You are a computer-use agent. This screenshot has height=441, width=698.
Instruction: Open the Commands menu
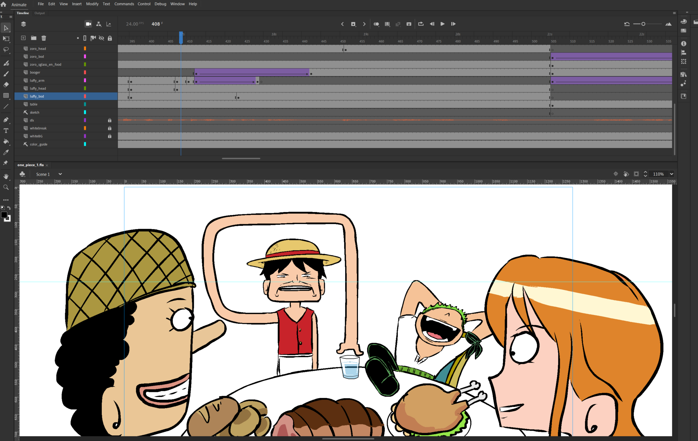124,4
